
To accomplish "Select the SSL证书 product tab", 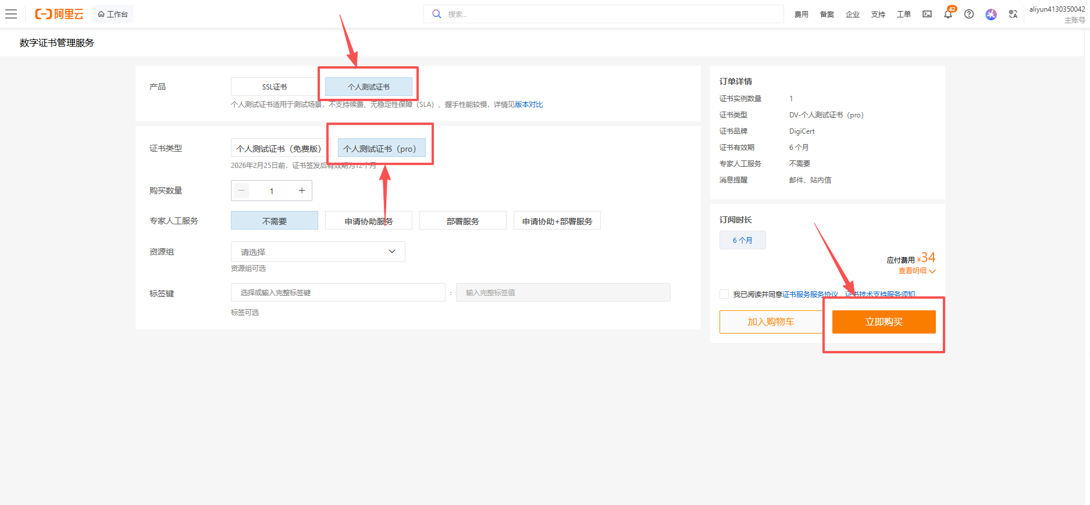I will pyautogui.click(x=274, y=87).
